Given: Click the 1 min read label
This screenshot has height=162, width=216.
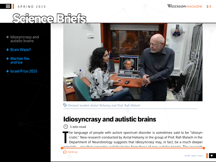Looking at the screenshot, I should pos(78,127).
